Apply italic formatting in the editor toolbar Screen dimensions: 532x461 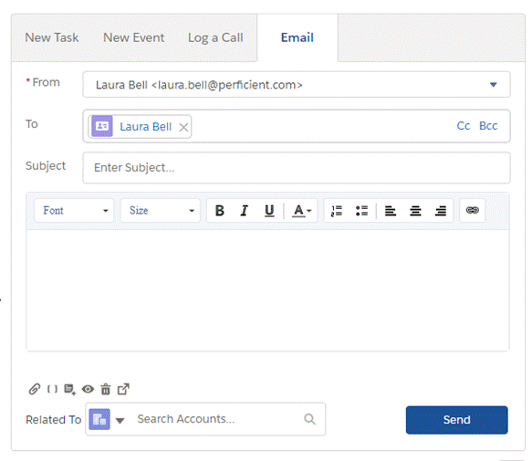[245, 211]
